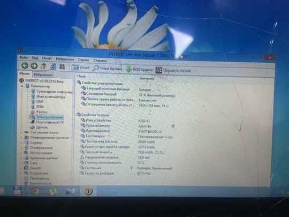Go up one level with Up icon

(x=43, y=66)
